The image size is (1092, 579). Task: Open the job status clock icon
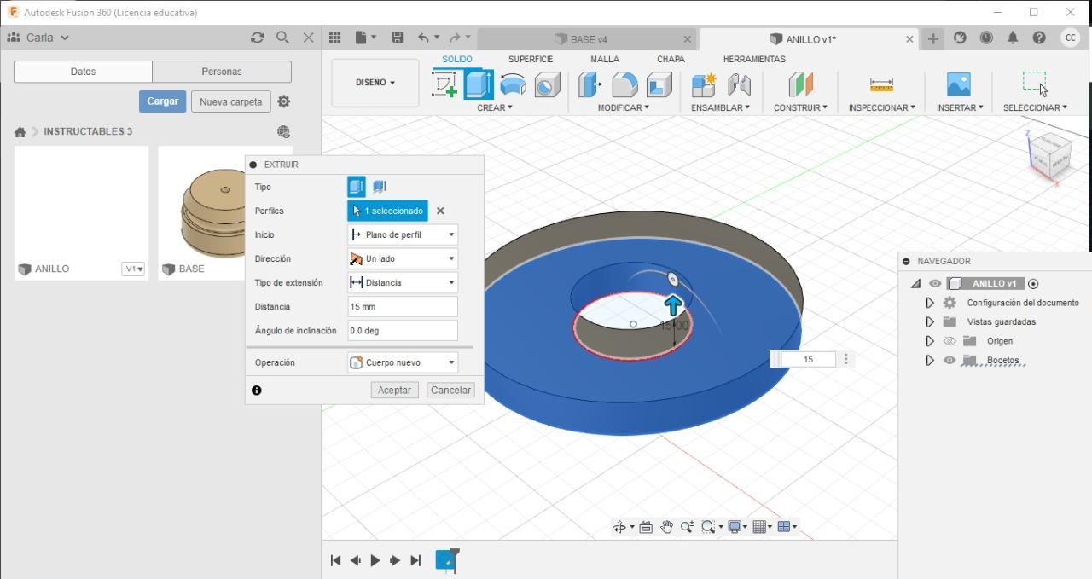(986, 38)
